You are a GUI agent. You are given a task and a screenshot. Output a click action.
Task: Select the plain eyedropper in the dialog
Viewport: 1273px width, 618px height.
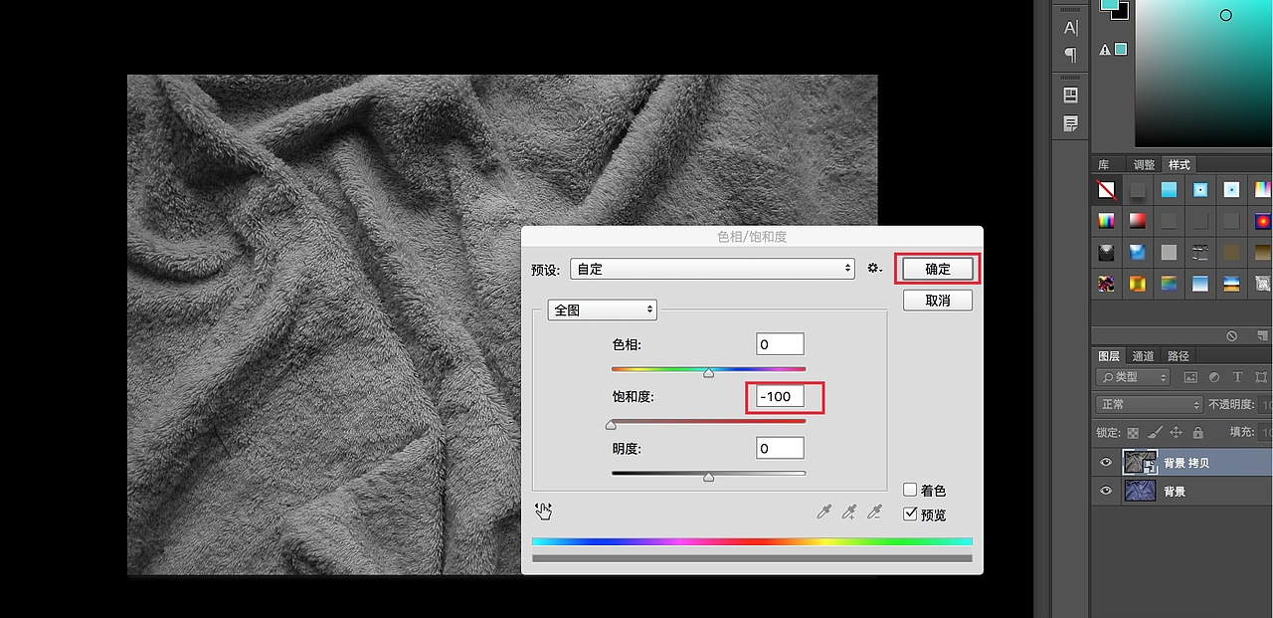[823, 513]
